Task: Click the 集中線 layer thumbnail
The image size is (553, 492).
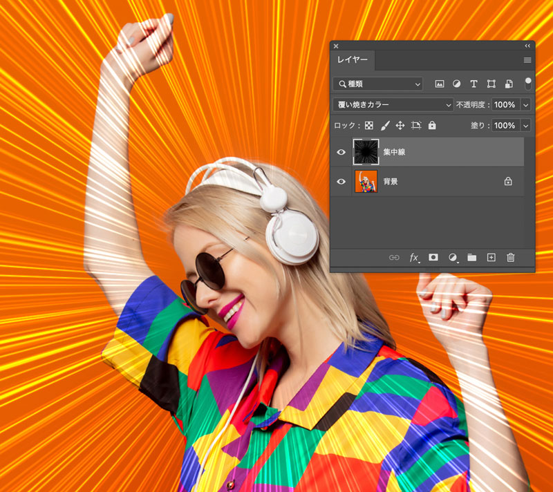Action: pos(366,151)
